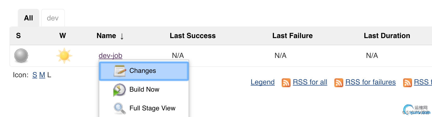Open the dev-job project link
Viewport: 432px width, 117px height.
click(x=110, y=56)
